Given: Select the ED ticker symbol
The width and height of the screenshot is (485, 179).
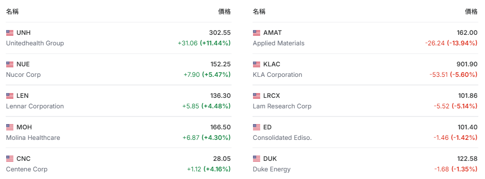Looking at the screenshot, I should pyautogui.click(x=267, y=127).
